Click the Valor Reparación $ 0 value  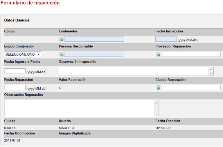click(61, 88)
